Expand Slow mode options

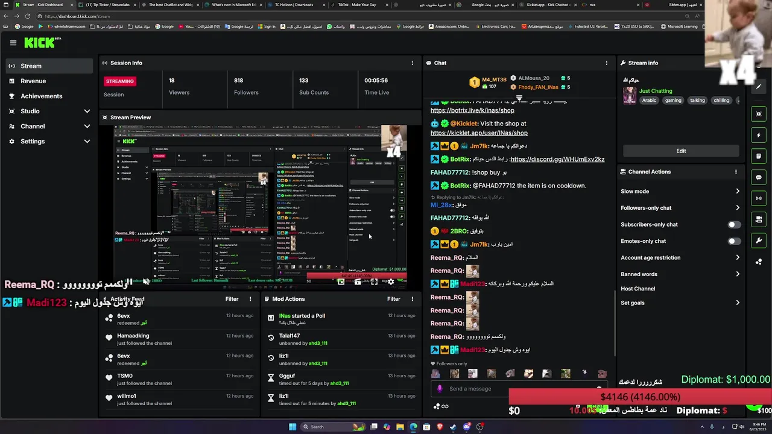tap(680, 191)
